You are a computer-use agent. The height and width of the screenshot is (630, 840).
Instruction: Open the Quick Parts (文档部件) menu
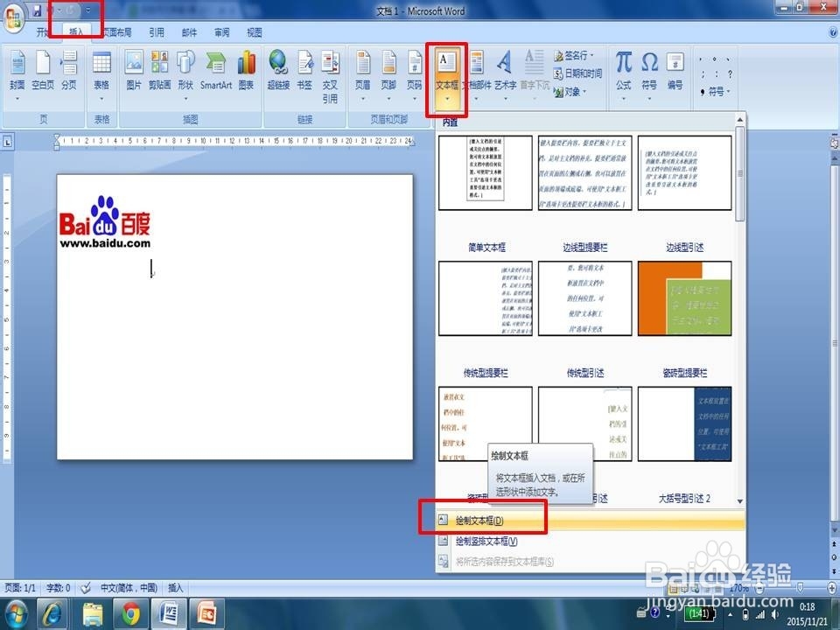pos(477,75)
